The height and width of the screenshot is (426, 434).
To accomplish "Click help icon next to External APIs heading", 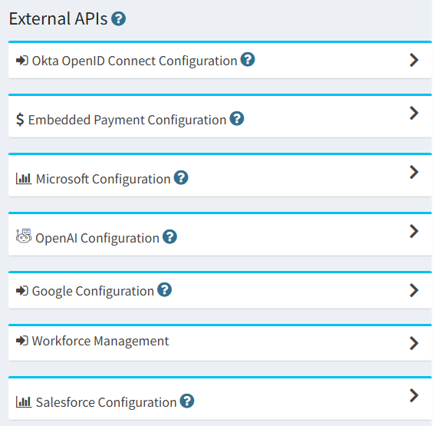I will (118, 19).
